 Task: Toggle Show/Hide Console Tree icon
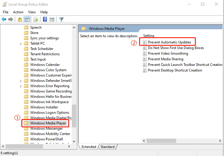pyautogui.click(x=27, y=19)
